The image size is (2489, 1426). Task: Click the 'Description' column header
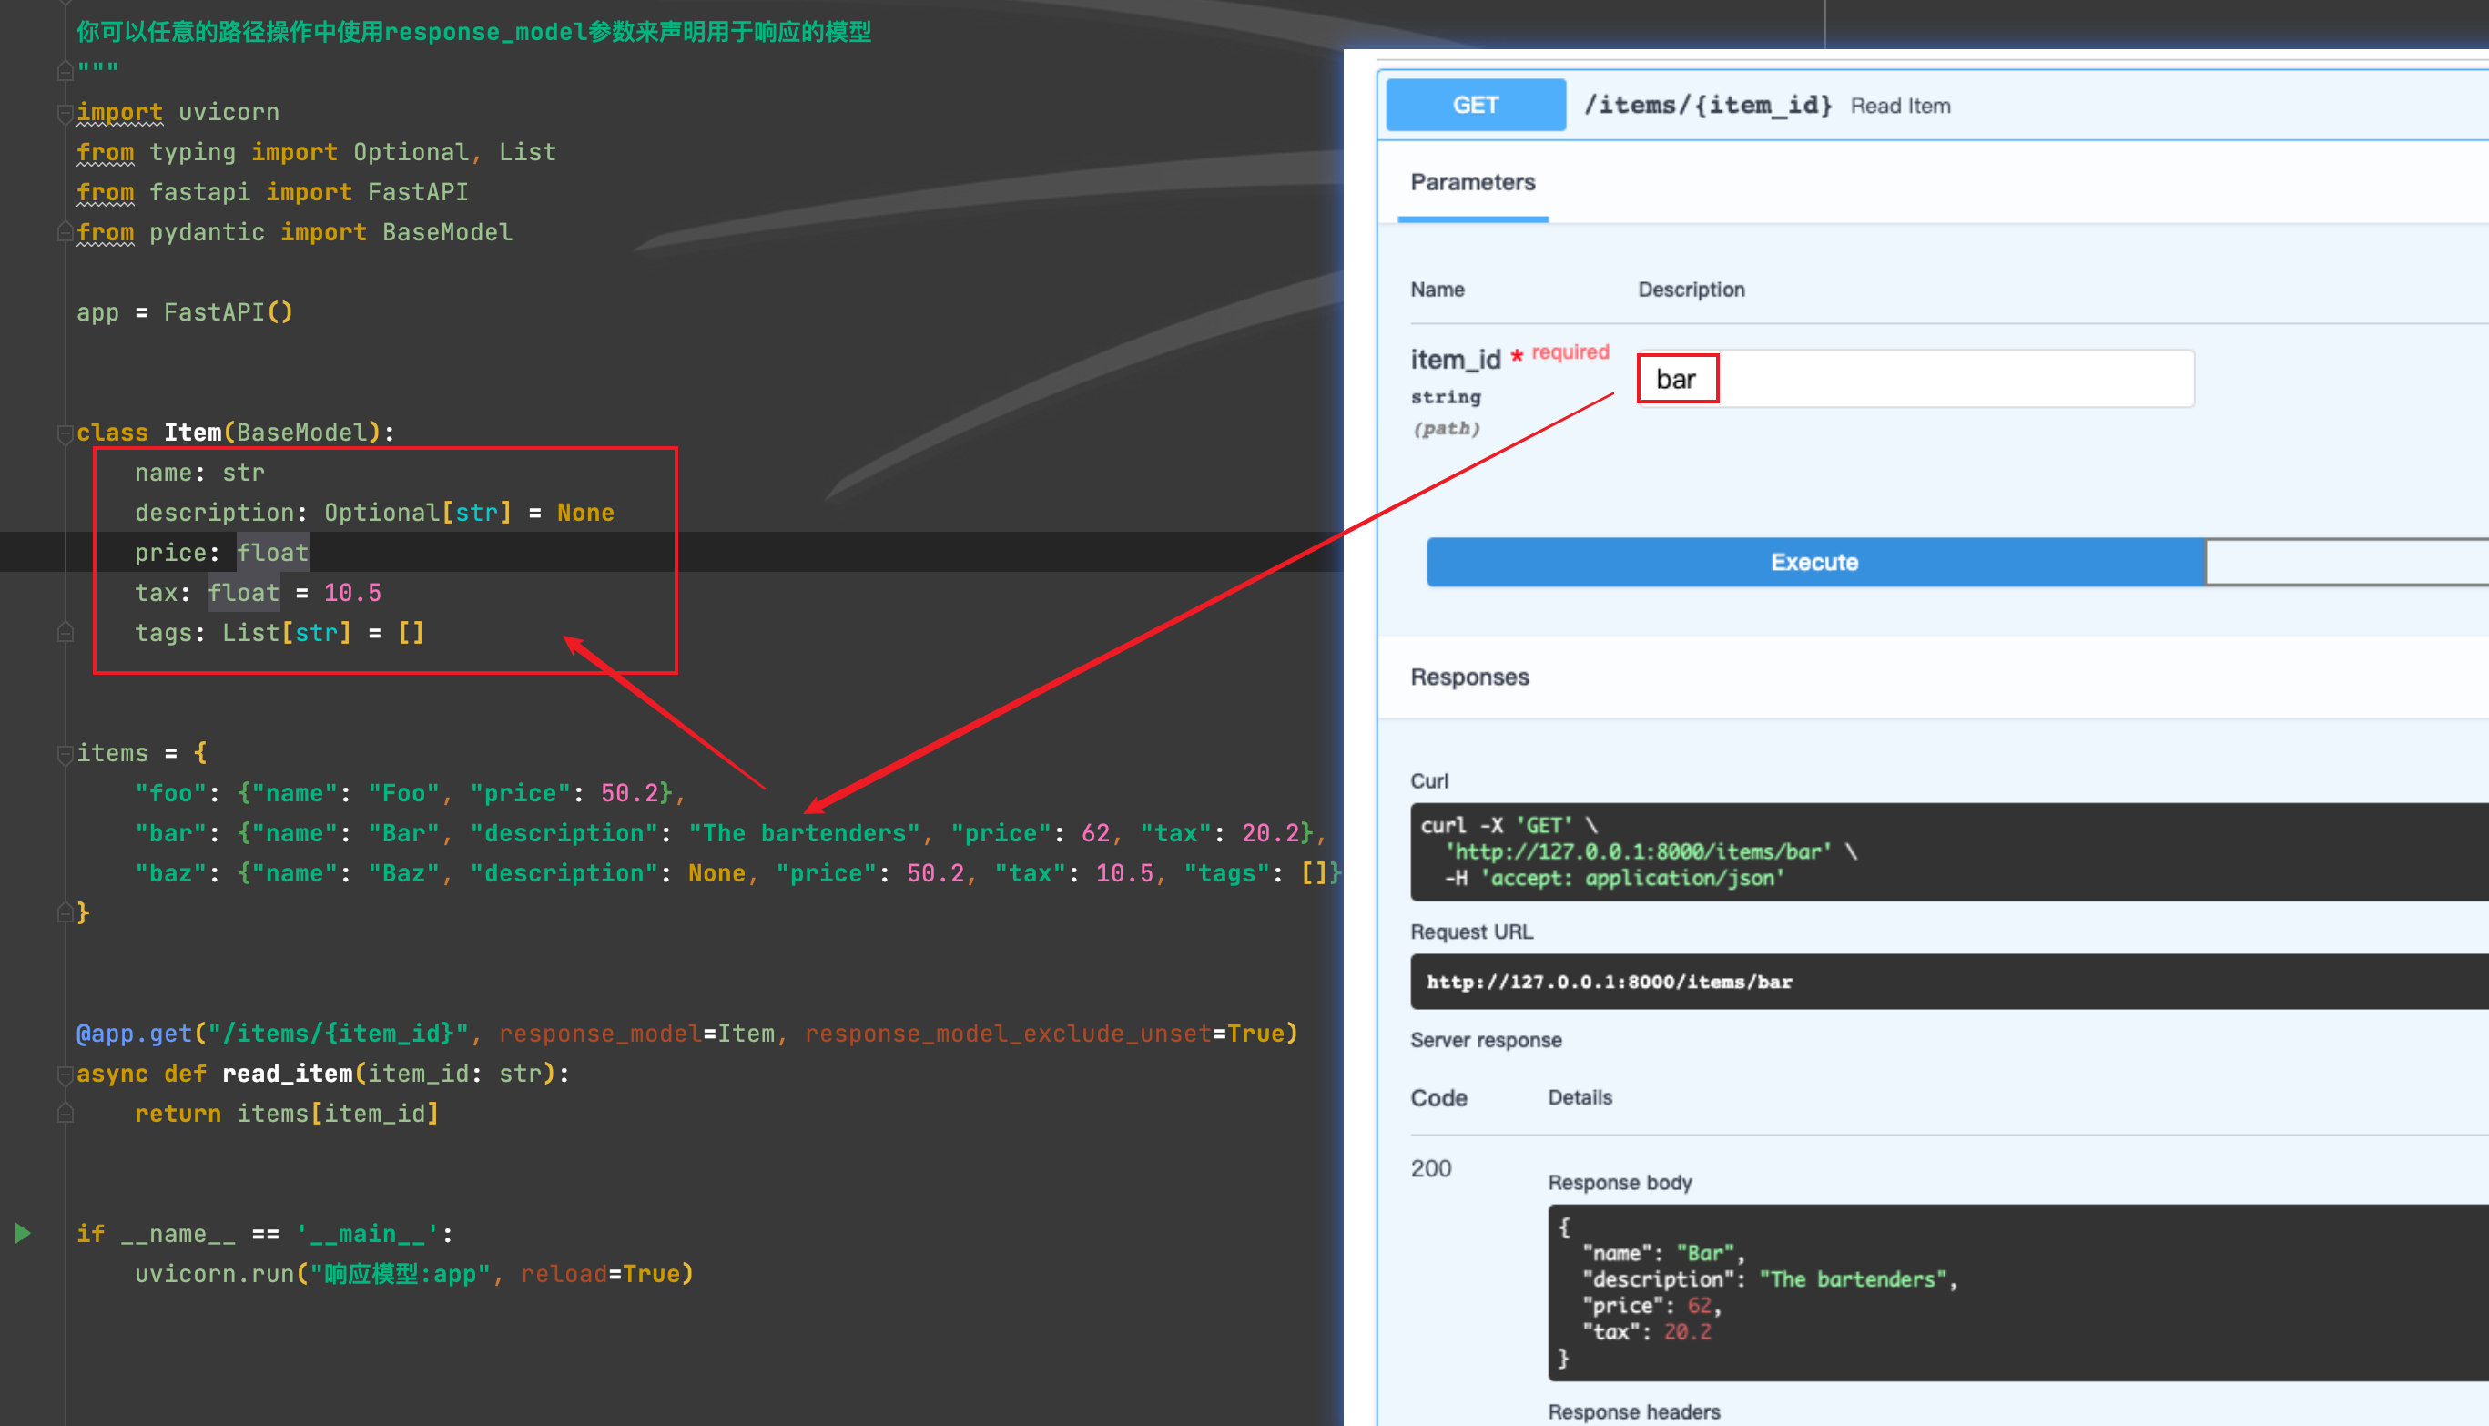(x=1691, y=290)
